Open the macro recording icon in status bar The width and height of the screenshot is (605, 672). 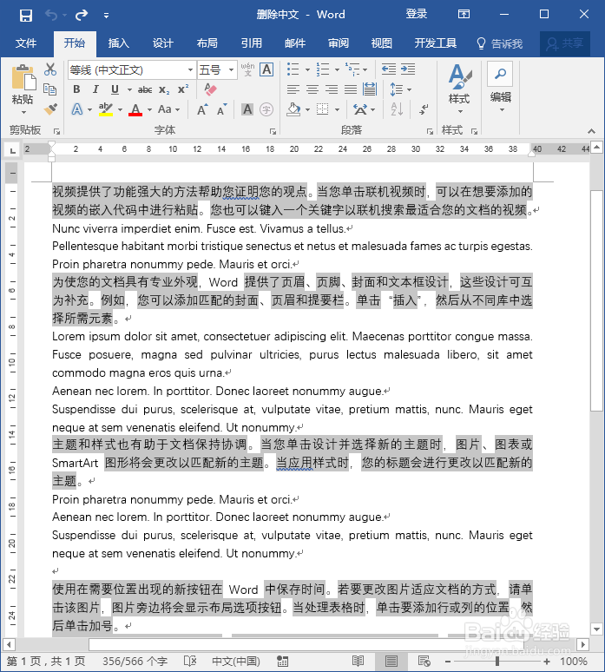point(282,661)
